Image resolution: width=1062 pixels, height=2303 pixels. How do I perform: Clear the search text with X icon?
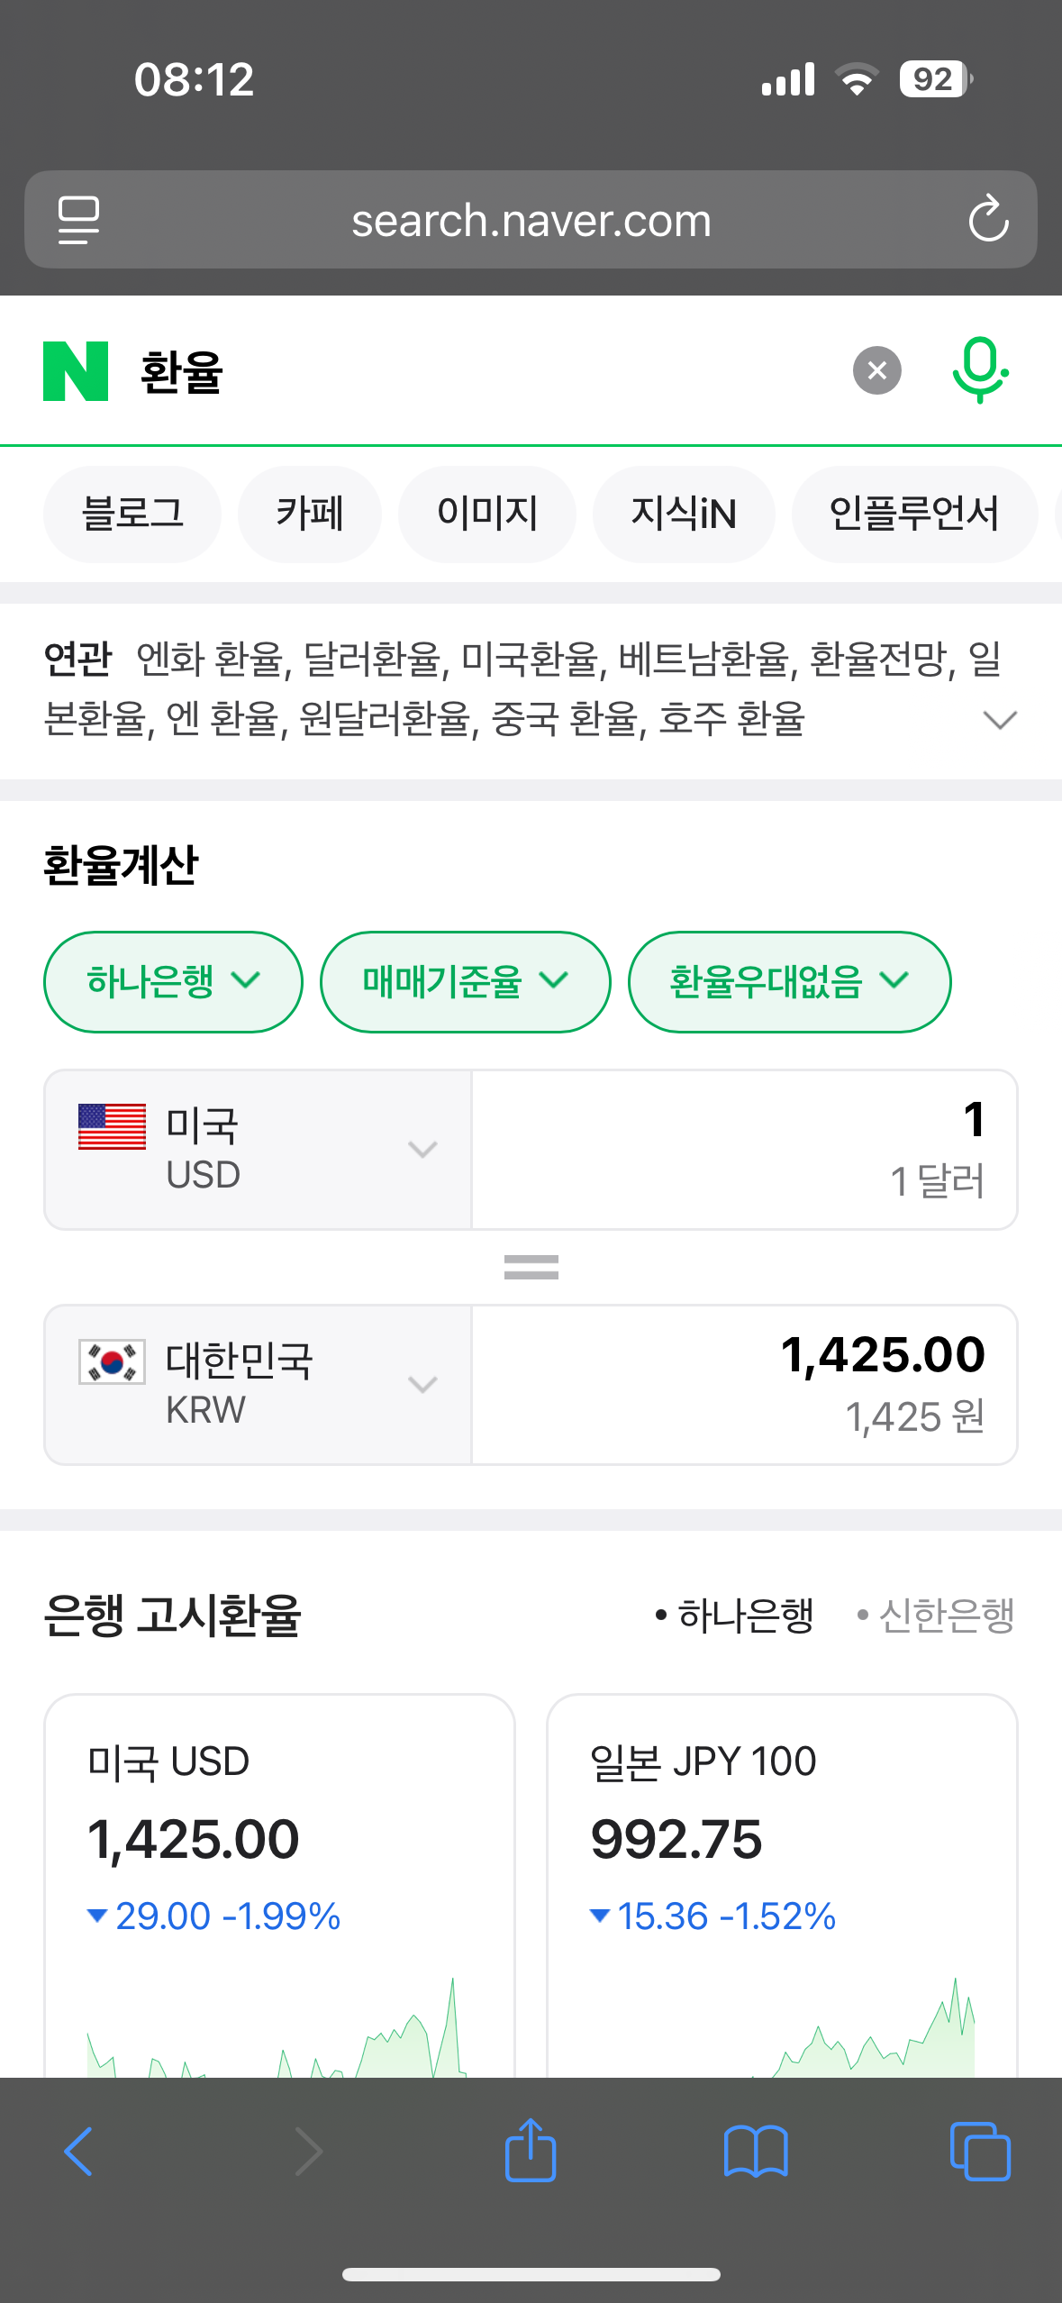(x=876, y=370)
